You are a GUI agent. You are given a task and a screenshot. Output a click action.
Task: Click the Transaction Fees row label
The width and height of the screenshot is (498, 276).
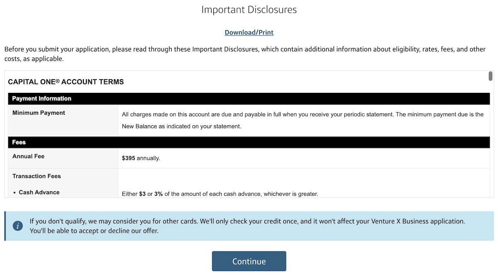[x=37, y=176]
